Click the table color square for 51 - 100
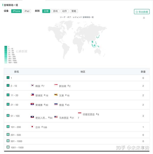Screen dimensions: 153x154 (x=8, y=115)
